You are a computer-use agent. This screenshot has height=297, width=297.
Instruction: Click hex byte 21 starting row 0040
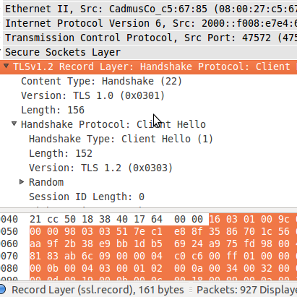click(35, 219)
